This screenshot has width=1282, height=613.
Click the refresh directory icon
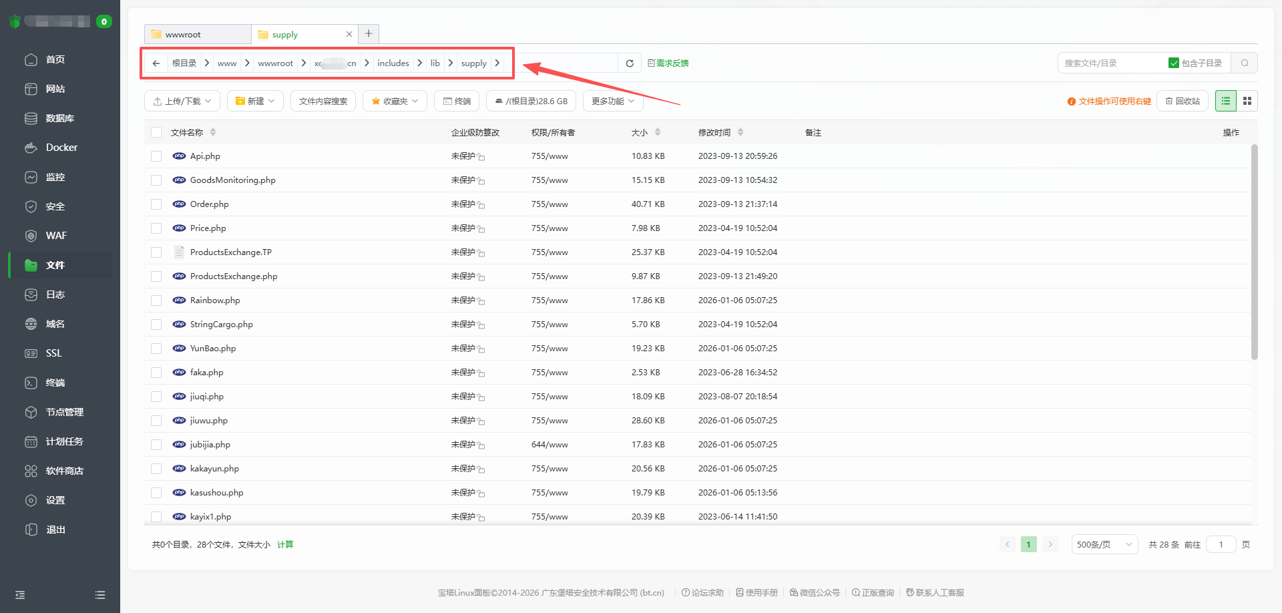click(x=629, y=63)
